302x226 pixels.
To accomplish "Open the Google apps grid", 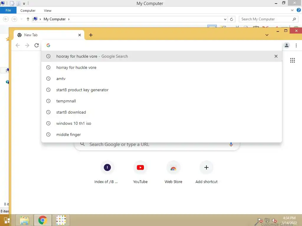I will 293,60.
